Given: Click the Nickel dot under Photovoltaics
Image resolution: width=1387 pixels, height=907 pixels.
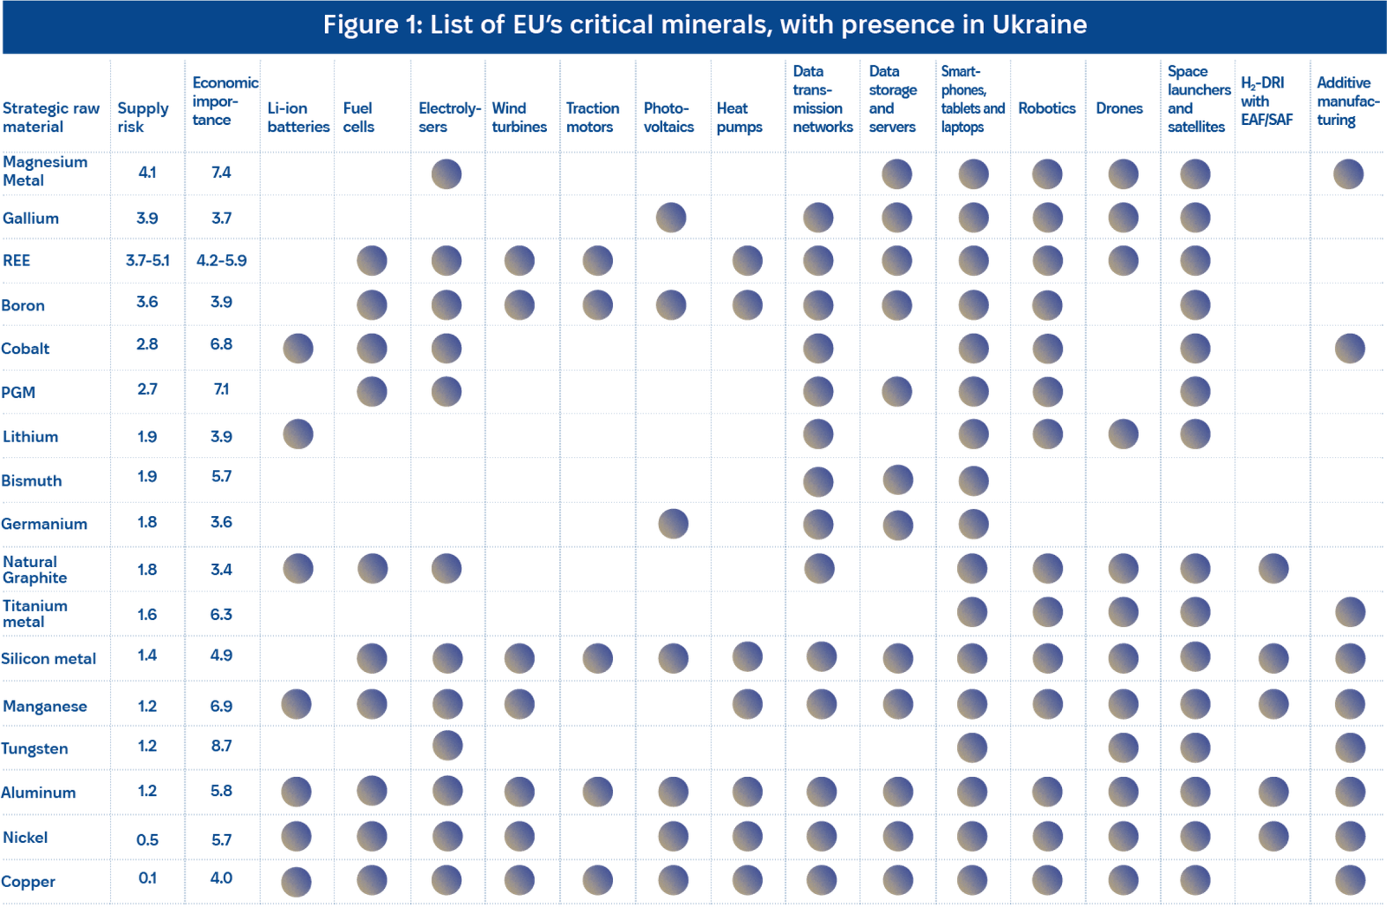Looking at the screenshot, I should (x=674, y=837).
